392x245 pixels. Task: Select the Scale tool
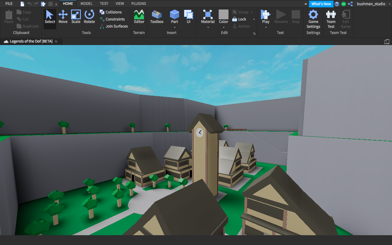pos(76,17)
